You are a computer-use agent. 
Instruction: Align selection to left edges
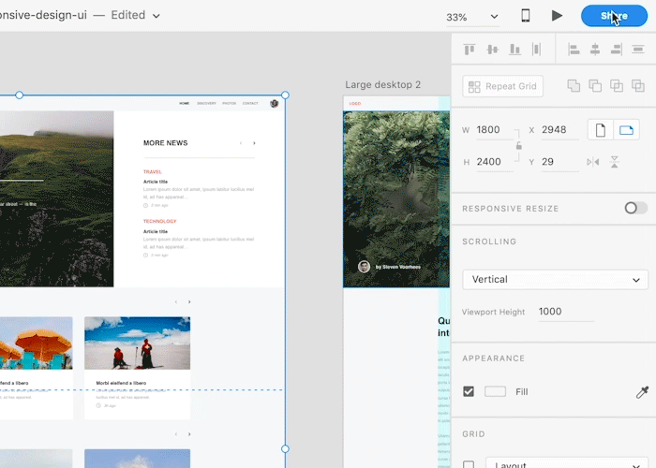[574, 50]
